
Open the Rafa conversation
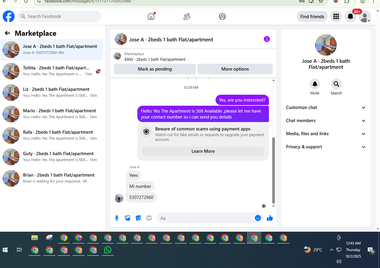coord(52,135)
